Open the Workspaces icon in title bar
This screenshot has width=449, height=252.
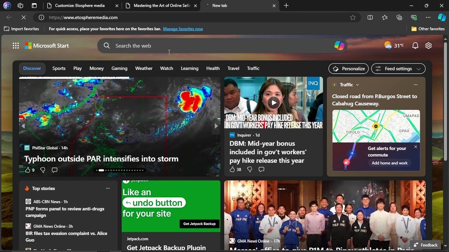pos(20,6)
